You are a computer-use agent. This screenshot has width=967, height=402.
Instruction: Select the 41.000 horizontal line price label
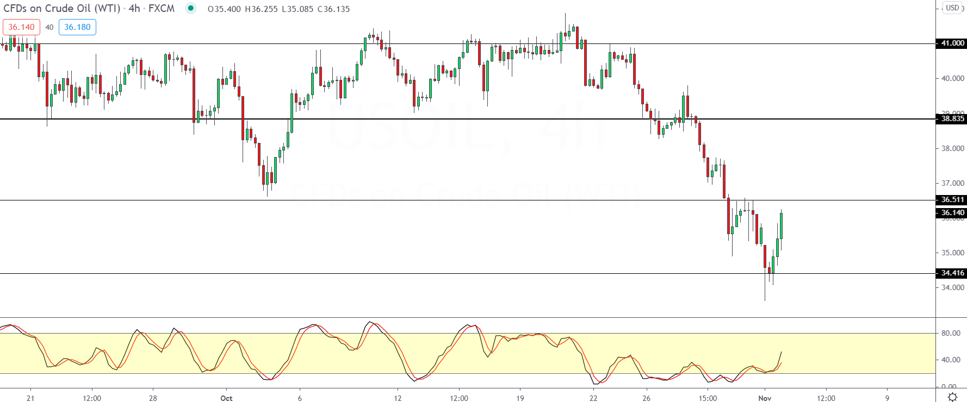point(951,43)
